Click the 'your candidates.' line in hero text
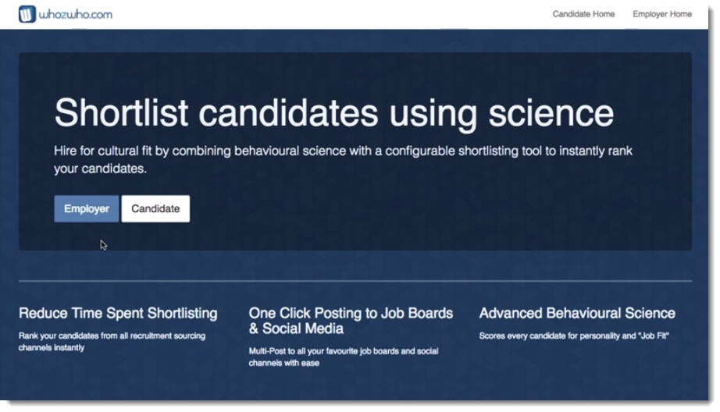 100,169
